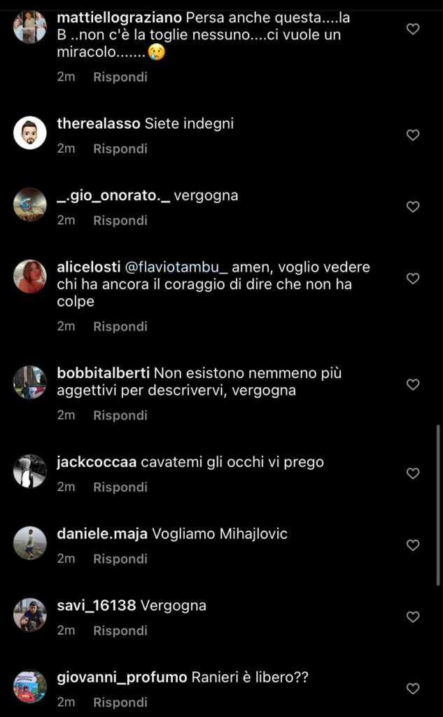Open alicelosti's profile picture
This screenshot has height=717, width=443.
pos(29,276)
